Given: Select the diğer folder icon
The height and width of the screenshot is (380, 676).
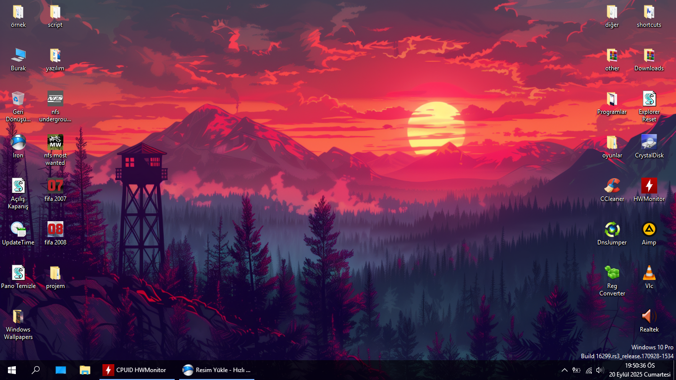Looking at the screenshot, I should point(612,12).
